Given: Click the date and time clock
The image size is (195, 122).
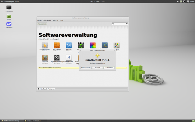Looking at the screenshot, I should coord(97,2).
